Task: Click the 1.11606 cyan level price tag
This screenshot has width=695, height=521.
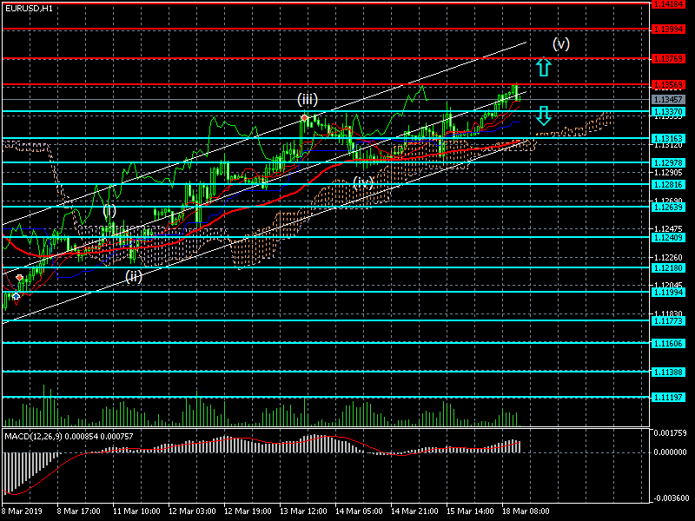Action: point(668,344)
